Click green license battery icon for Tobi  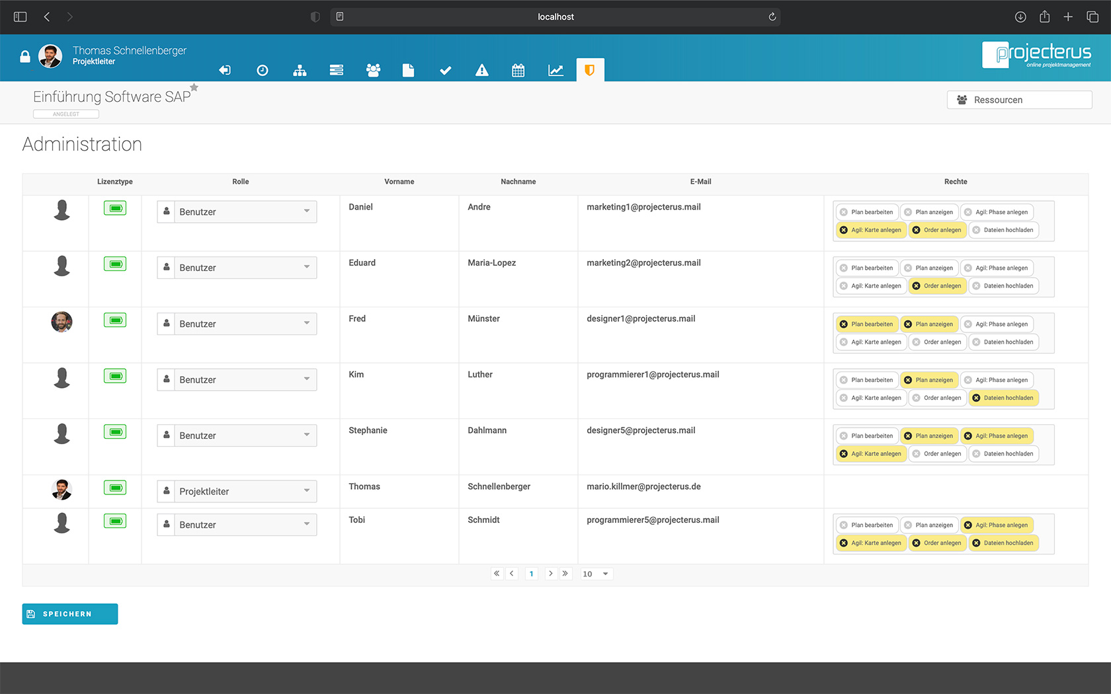pyautogui.click(x=115, y=521)
